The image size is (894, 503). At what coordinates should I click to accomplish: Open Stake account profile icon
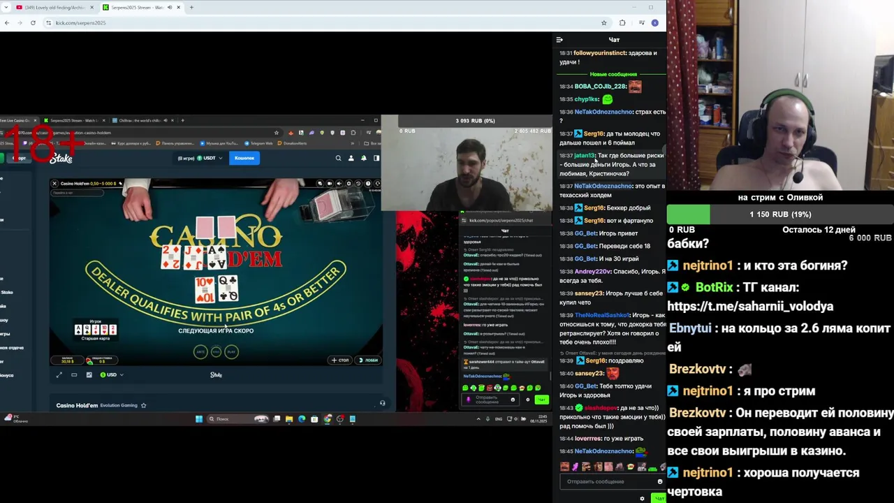pos(351,158)
